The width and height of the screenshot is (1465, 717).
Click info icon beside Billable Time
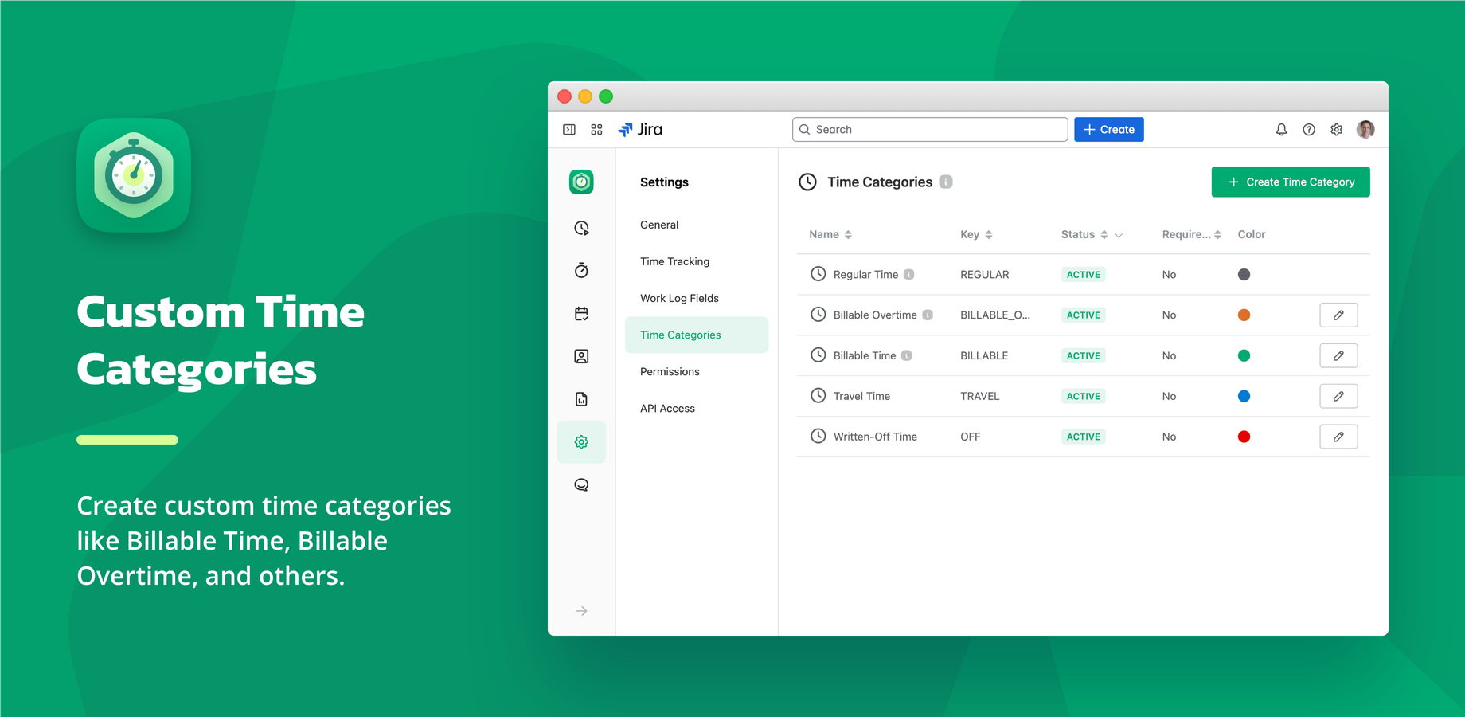(x=906, y=355)
